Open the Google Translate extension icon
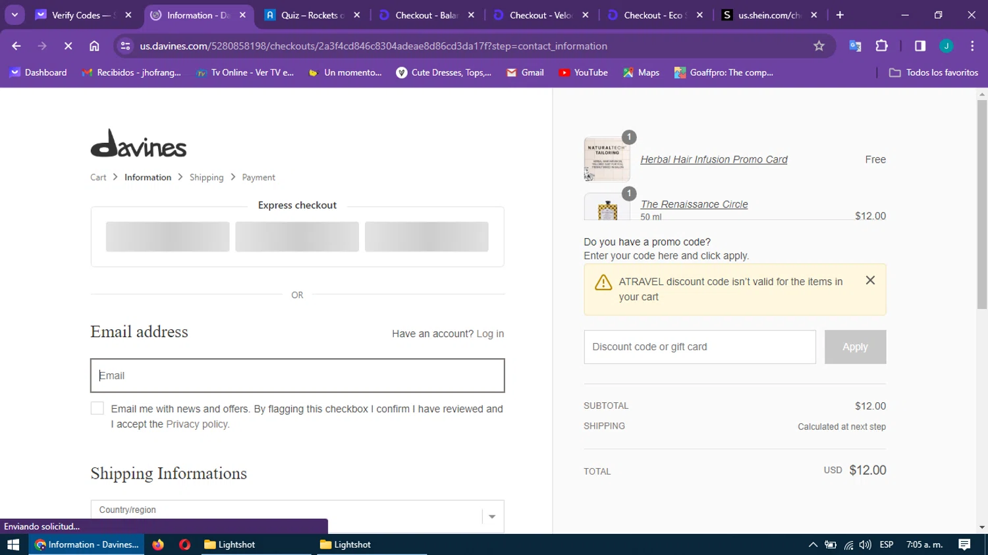The height and width of the screenshot is (555, 988). click(x=855, y=46)
